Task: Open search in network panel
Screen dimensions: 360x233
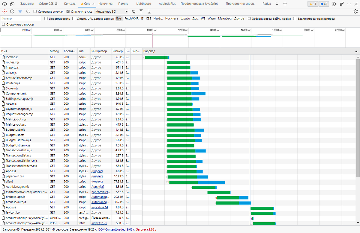Action: point(28,11)
